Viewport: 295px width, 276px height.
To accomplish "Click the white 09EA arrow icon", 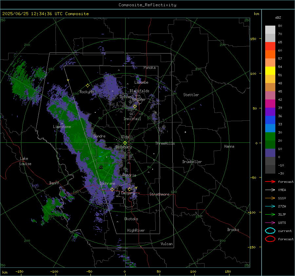I will 270,190.
